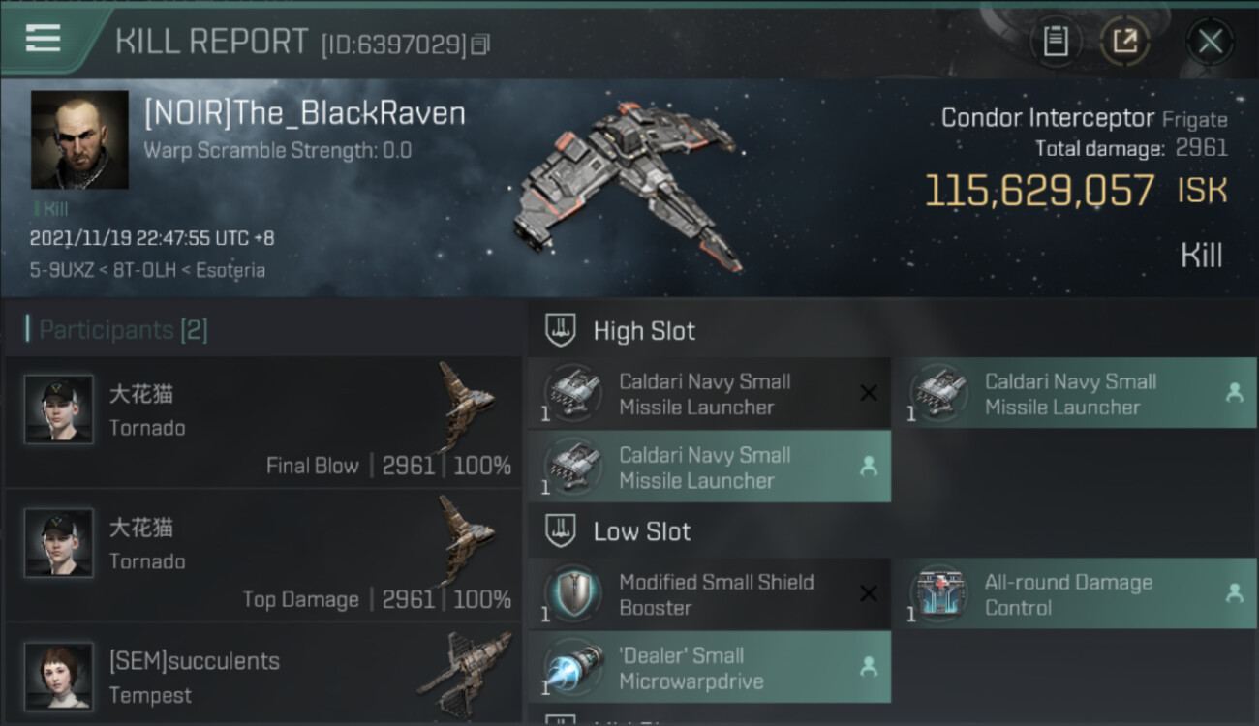Open [SEM]succulents pilot entry
The width and height of the screenshot is (1259, 726).
pyautogui.click(x=263, y=674)
